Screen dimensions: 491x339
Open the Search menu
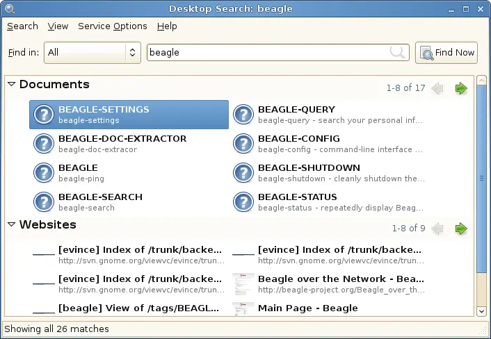tap(22, 26)
